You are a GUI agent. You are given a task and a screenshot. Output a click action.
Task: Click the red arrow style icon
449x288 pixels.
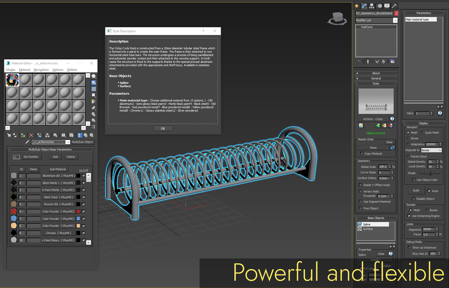point(390,125)
